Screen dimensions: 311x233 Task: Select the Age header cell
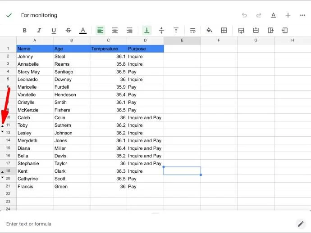[x=72, y=49]
